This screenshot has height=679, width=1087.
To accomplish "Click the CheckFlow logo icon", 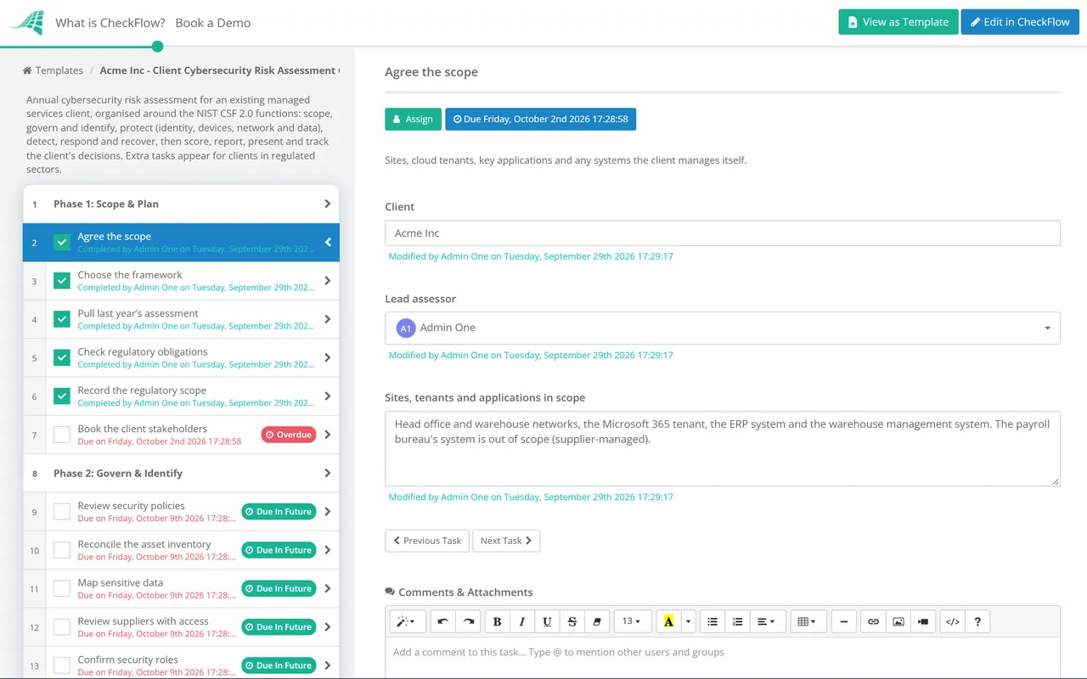I will (x=26, y=23).
